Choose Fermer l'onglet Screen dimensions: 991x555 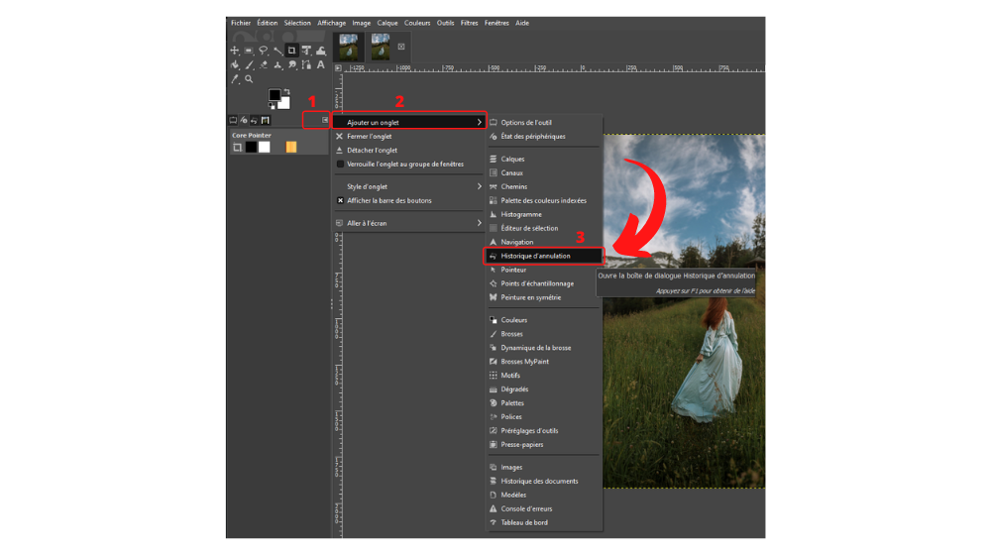407,136
